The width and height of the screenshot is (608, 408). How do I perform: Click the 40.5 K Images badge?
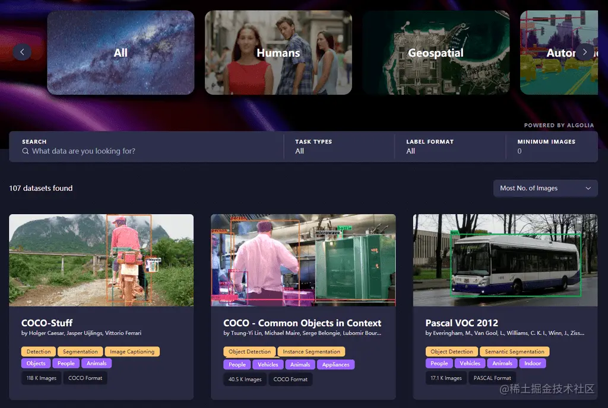click(245, 380)
